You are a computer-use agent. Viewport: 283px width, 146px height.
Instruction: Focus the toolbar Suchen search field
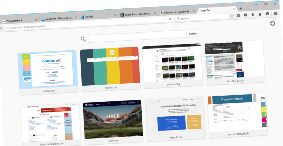click(202, 17)
